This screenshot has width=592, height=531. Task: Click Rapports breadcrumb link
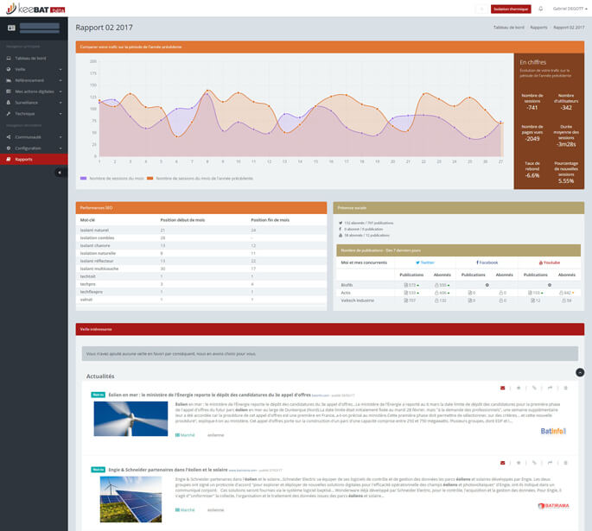[x=538, y=28]
